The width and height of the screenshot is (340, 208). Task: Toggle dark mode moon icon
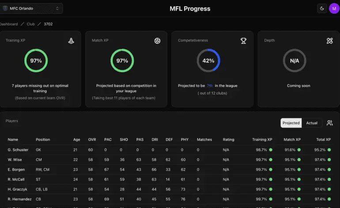322,8
